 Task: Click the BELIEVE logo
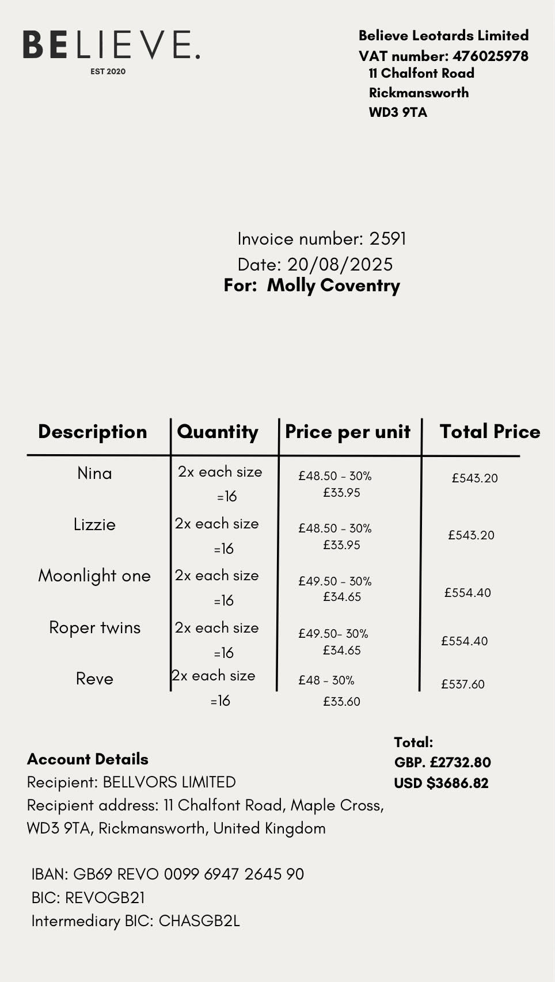tap(111, 46)
